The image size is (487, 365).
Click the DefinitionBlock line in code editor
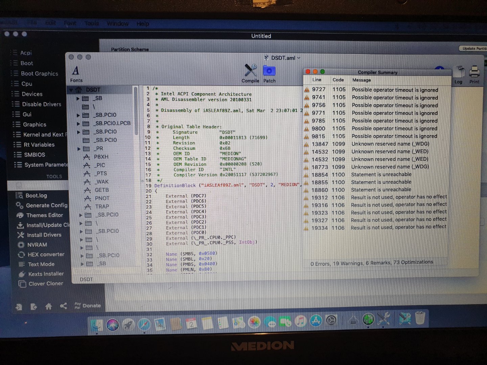228,185
